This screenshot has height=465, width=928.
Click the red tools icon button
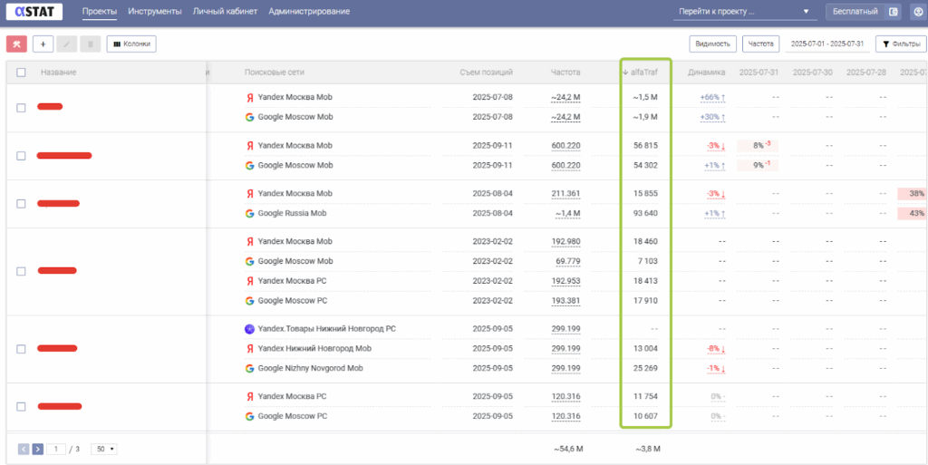(16, 44)
